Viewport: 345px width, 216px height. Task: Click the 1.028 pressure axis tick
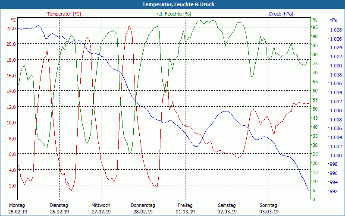pyautogui.click(x=336, y=30)
